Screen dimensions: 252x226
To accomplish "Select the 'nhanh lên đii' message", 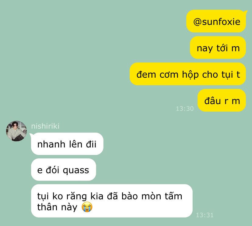I will click(x=67, y=144).
